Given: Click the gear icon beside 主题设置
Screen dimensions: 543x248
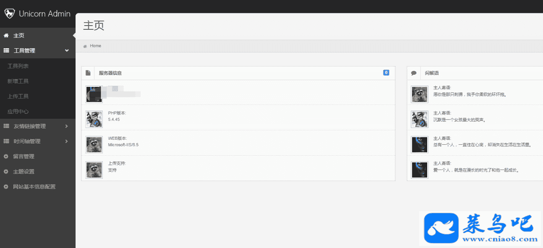Looking at the screenshot, I should click(x=6, y=172).
